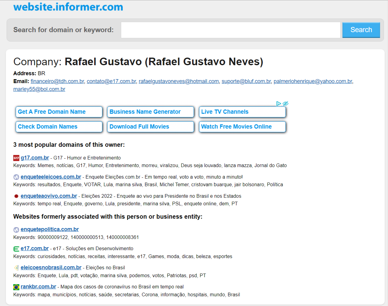Email financeiro@tdh.com.br
388x306 pixels.
[x=57, y=81]
